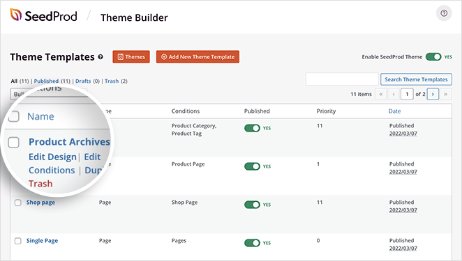This screenshot has width=462, height=261.
Task: Click Add New Theme Template button
Action: pos(198,57)
